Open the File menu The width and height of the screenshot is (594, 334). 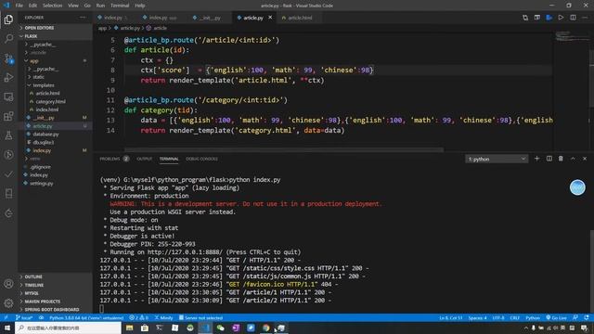click(x=19, y=6)
